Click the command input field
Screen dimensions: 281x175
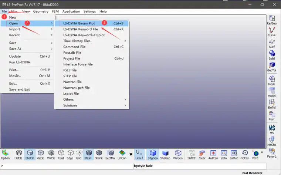[x=67, y=166]
